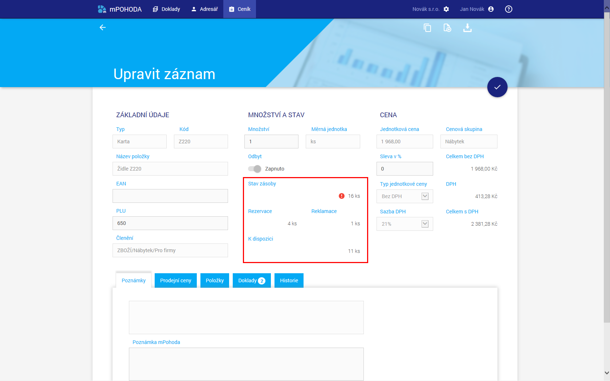The height and width of the screenshot is (381, 610).
Task: Click the mPOHODA logo link
Action: 120,9
